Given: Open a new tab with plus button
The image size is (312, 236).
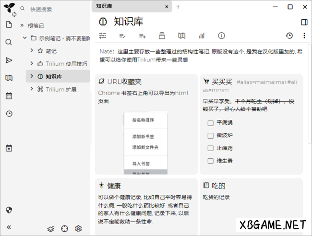Looking at the screenshot, I should click(x=178, y=7).
